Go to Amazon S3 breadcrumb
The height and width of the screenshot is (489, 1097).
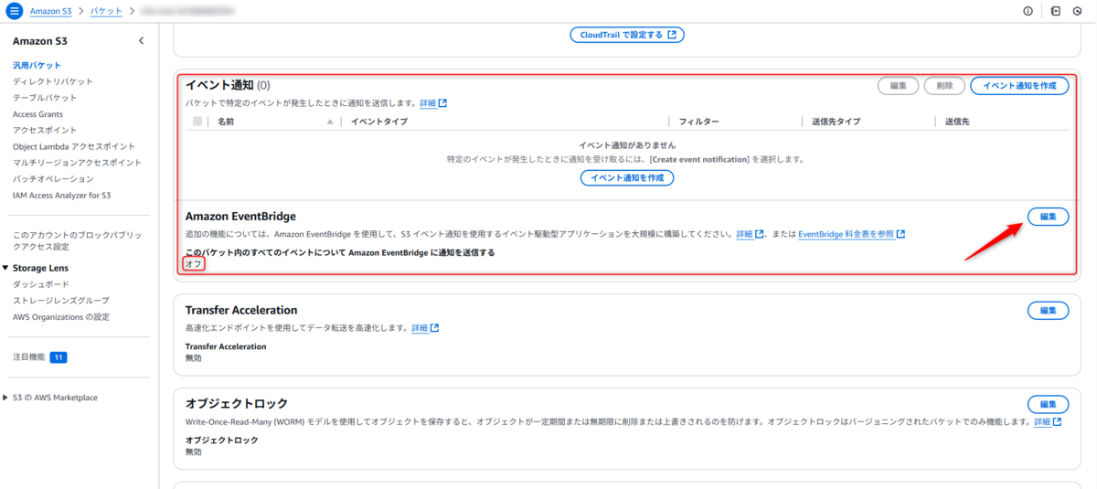coord(51,11)
